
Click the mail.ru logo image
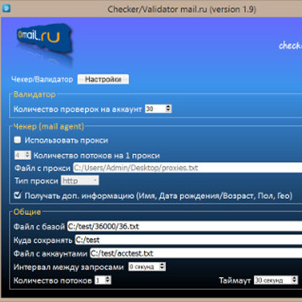[44, 38]
